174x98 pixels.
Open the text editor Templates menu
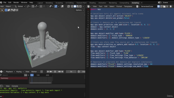[x=128, y=7]
